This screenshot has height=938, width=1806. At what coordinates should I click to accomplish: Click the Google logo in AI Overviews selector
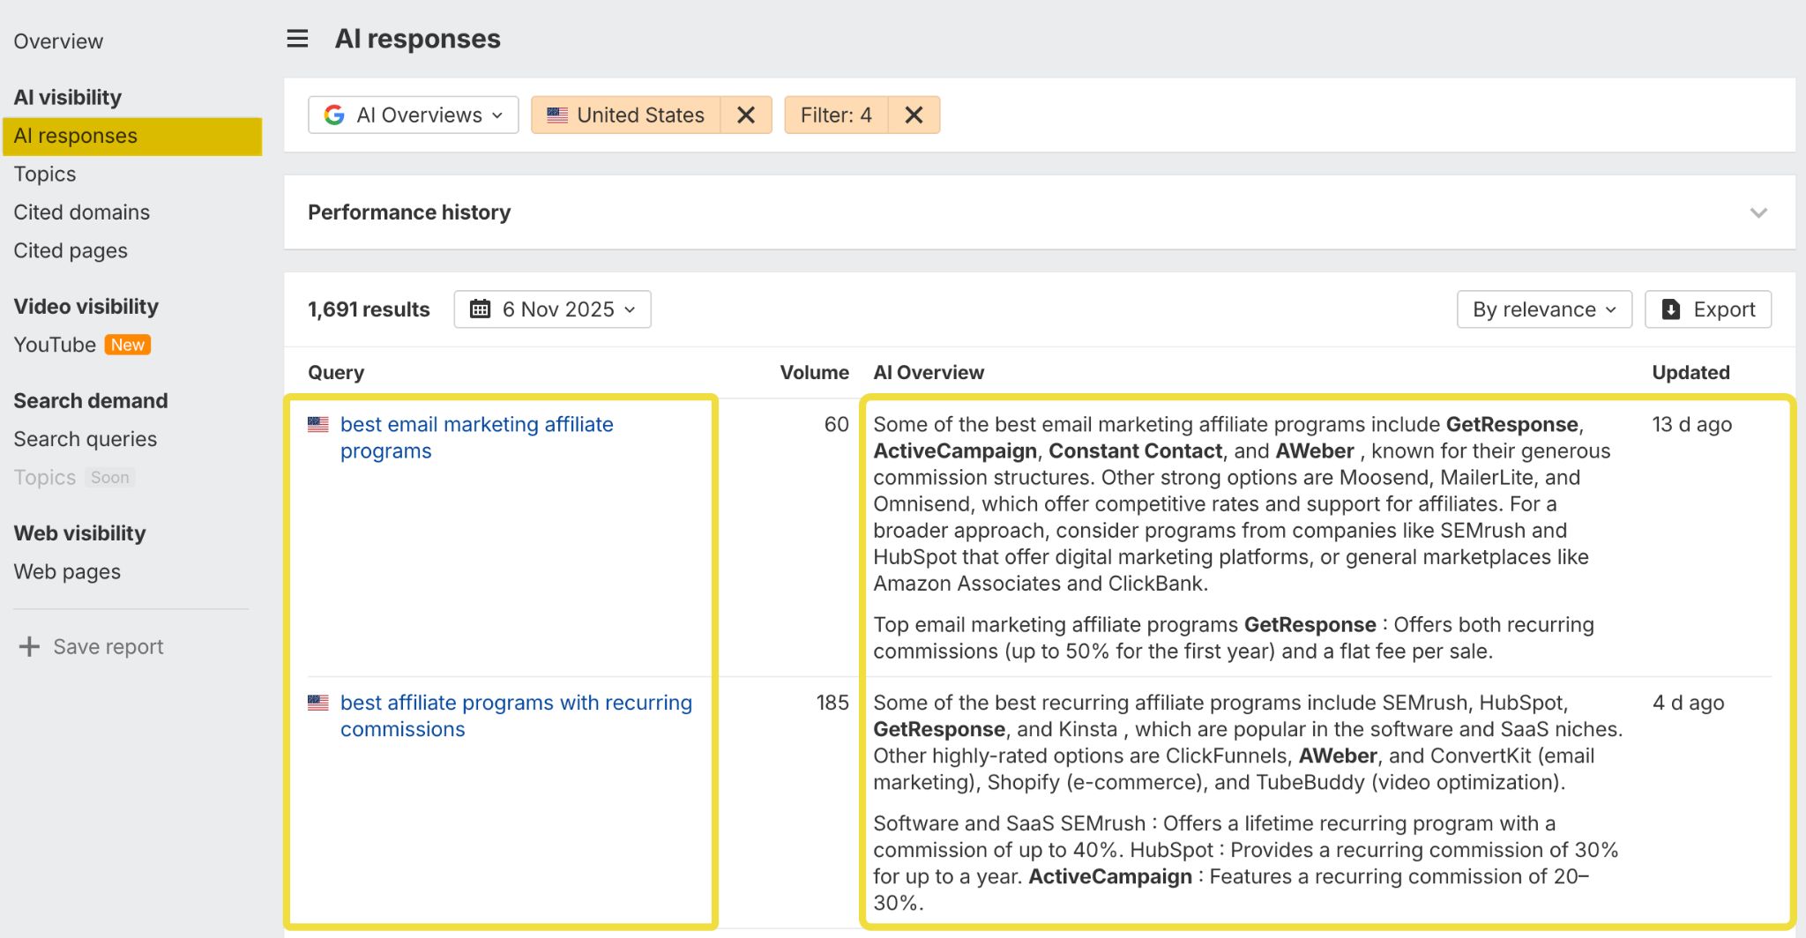(x=334, y=115)
